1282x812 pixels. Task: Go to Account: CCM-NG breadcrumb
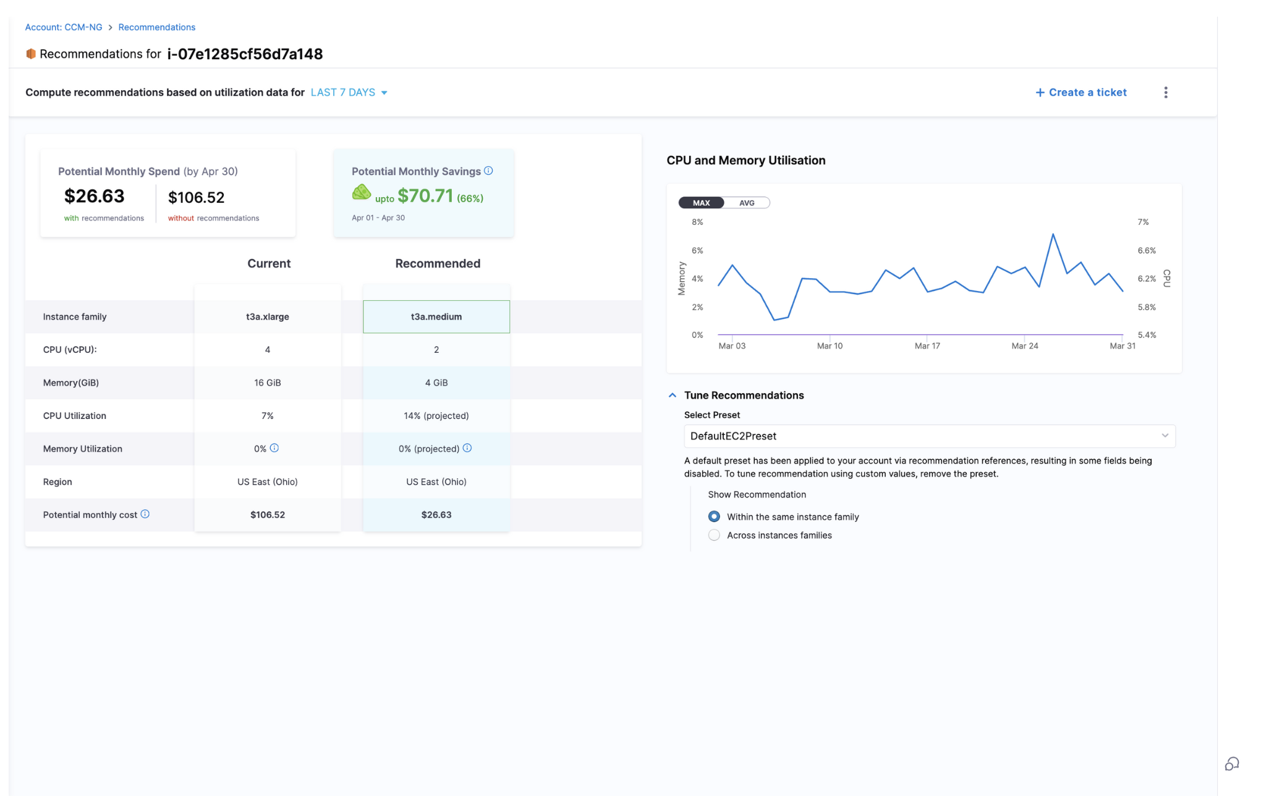63,27
